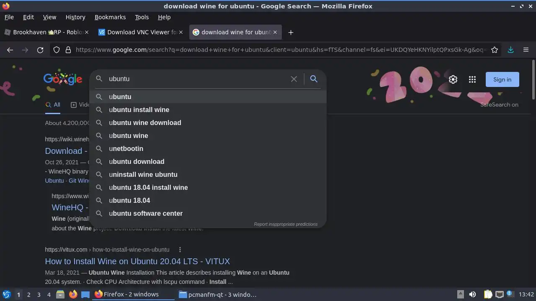
Task: Choose the 'ubuntu install wine' suggestion
Action: coord(208,110)
